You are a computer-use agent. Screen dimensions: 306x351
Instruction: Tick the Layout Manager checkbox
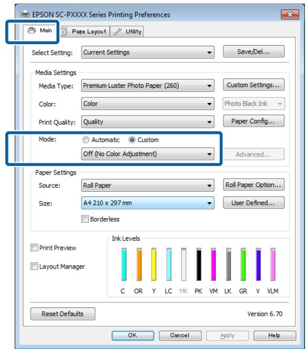click(x=34, y=266)
